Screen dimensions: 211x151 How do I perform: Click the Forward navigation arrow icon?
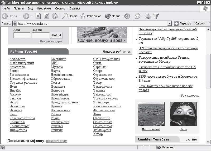click(x=26, y=16)
